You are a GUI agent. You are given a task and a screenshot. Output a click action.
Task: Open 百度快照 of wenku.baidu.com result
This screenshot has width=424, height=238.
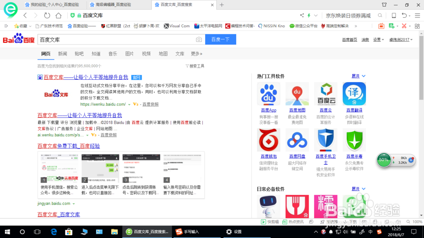pos(151,104)
